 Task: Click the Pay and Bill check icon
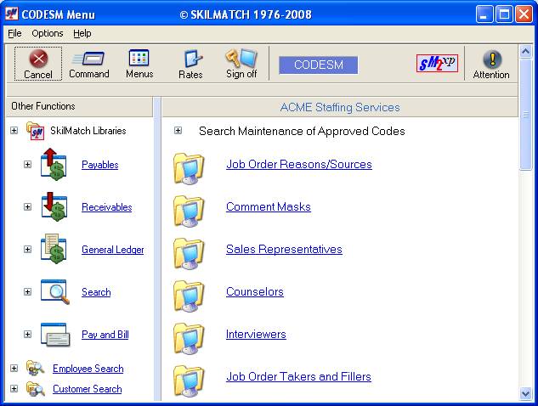click(x=55, y=335)
